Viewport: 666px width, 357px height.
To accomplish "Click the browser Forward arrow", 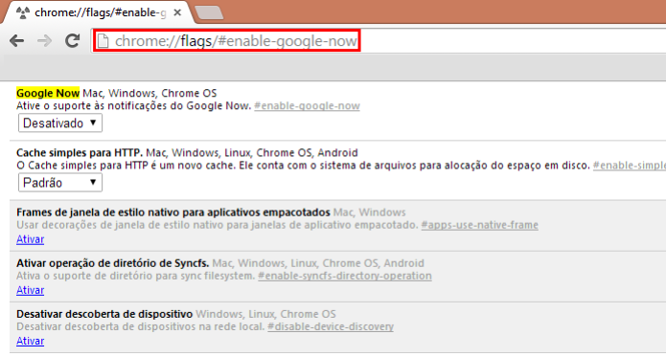I will point(45,41).
